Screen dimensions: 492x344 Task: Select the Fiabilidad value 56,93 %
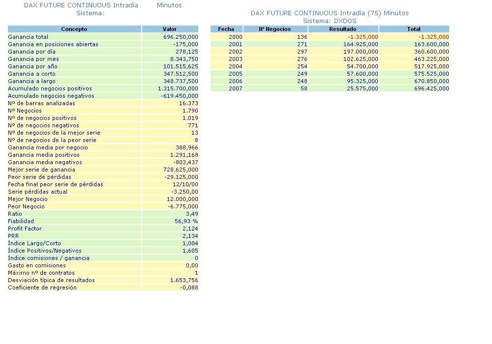point(186,221)
